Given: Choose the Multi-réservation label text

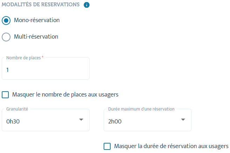Looking at the screenshot, I should 36,36.
